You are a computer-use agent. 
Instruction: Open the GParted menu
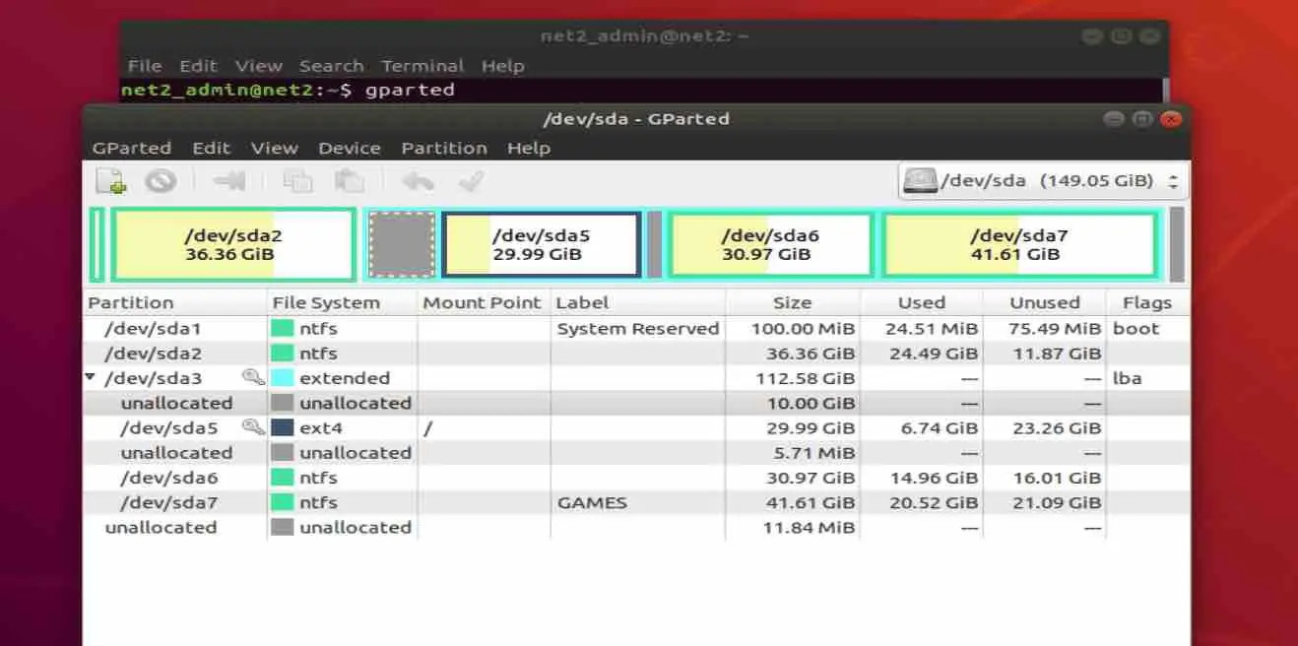[131, 148]
